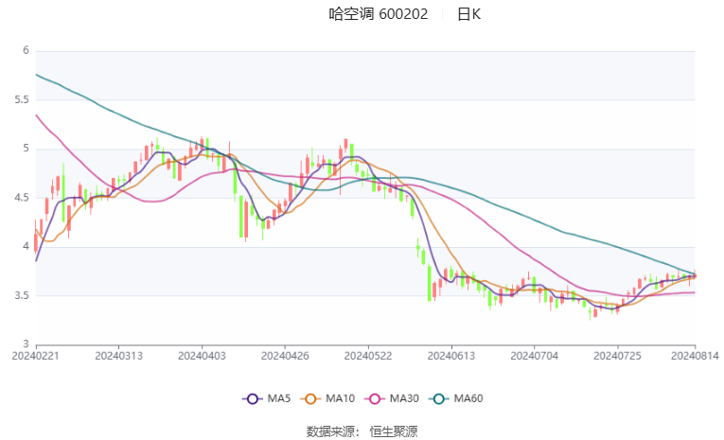Screen dimensions: 724x440
Task: Click x-axis date label 20240313
Action: click(x=118, y=356)
